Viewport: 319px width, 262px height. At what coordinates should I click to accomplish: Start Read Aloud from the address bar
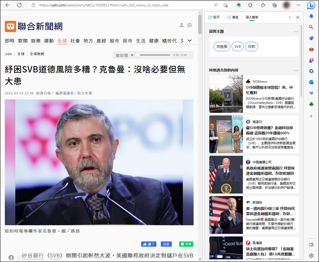[216, 5]
